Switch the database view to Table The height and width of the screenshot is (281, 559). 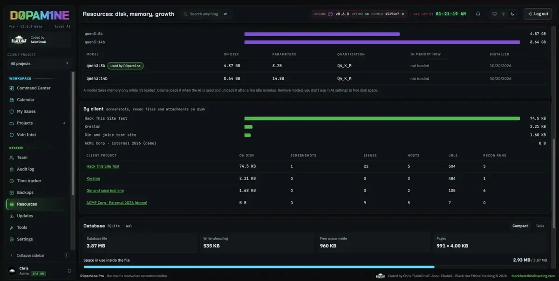coord(540,226)
